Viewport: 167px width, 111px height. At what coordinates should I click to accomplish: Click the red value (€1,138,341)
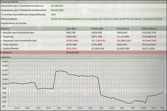point(99,41)
